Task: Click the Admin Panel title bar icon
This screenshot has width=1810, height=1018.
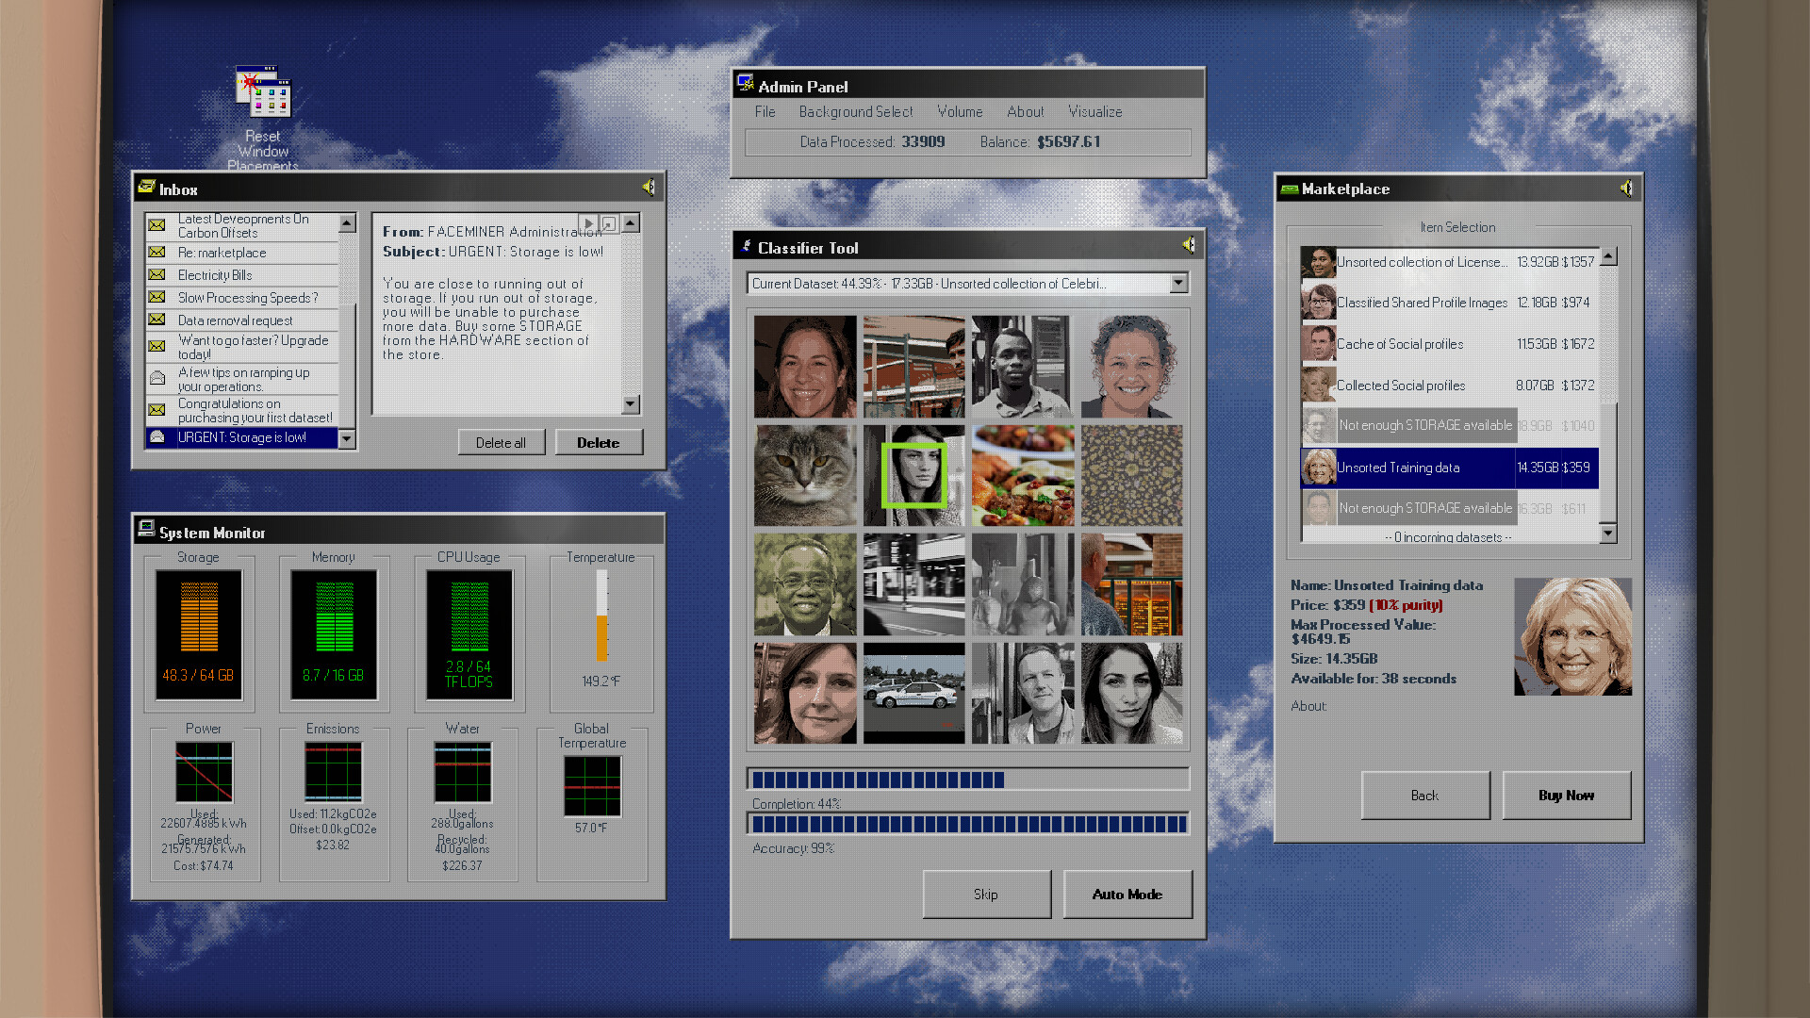Action: coord(745,83)
